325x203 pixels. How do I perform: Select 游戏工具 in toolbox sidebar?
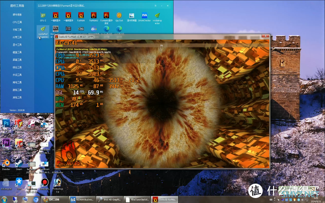(17, 90)
